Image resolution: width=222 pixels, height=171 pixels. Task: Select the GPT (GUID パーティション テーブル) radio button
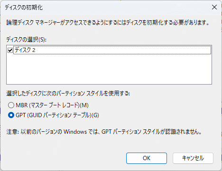11,115
